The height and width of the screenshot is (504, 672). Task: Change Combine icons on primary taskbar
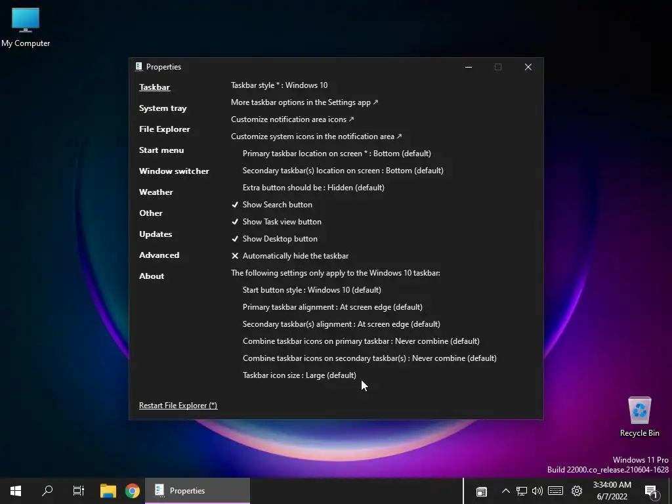(362, 341)
